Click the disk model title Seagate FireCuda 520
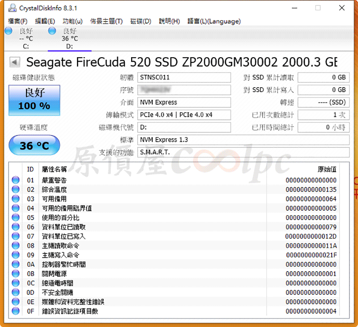Screen dimensions: 358x327 tap(182, 62)
